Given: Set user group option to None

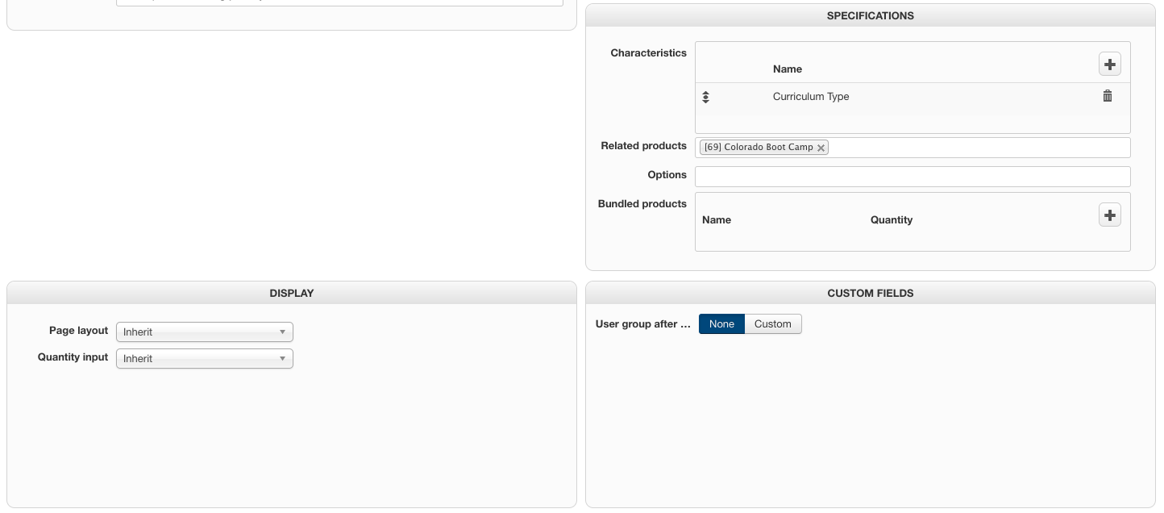Looking at the screenshot, I should tap(721, 324).
